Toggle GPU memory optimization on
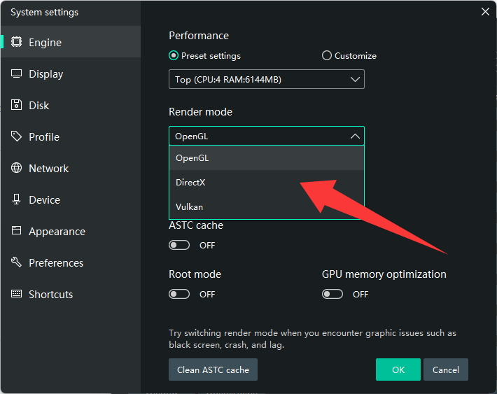The height and width of the screenshot is (394, 497). coord(332,295)
